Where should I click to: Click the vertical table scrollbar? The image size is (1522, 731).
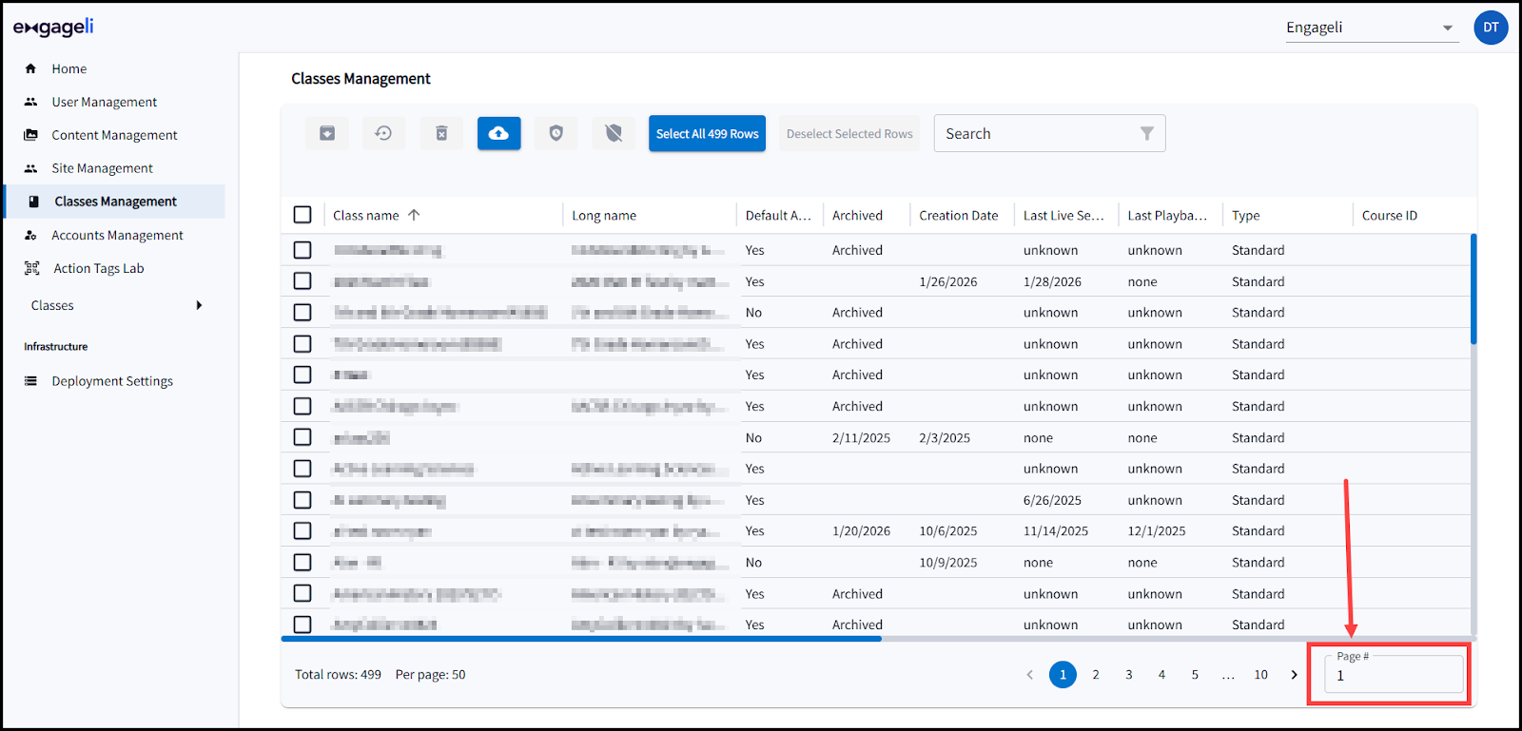tap(1473, 289)
